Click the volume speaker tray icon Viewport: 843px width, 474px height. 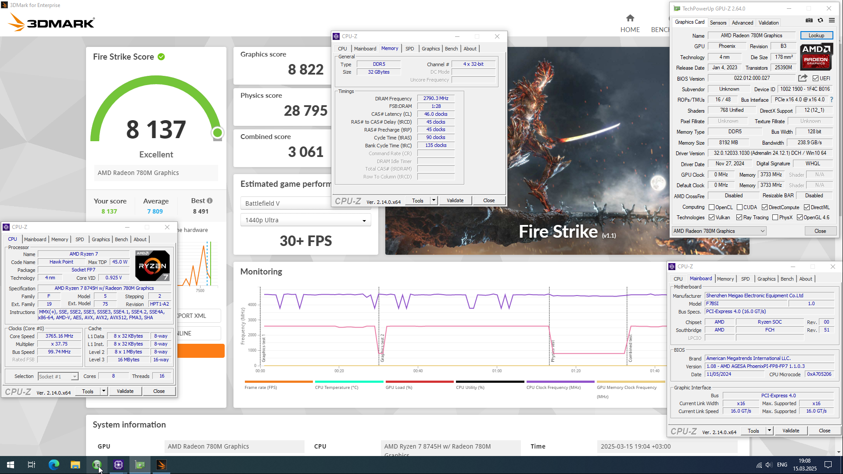(x=768, y=465)
